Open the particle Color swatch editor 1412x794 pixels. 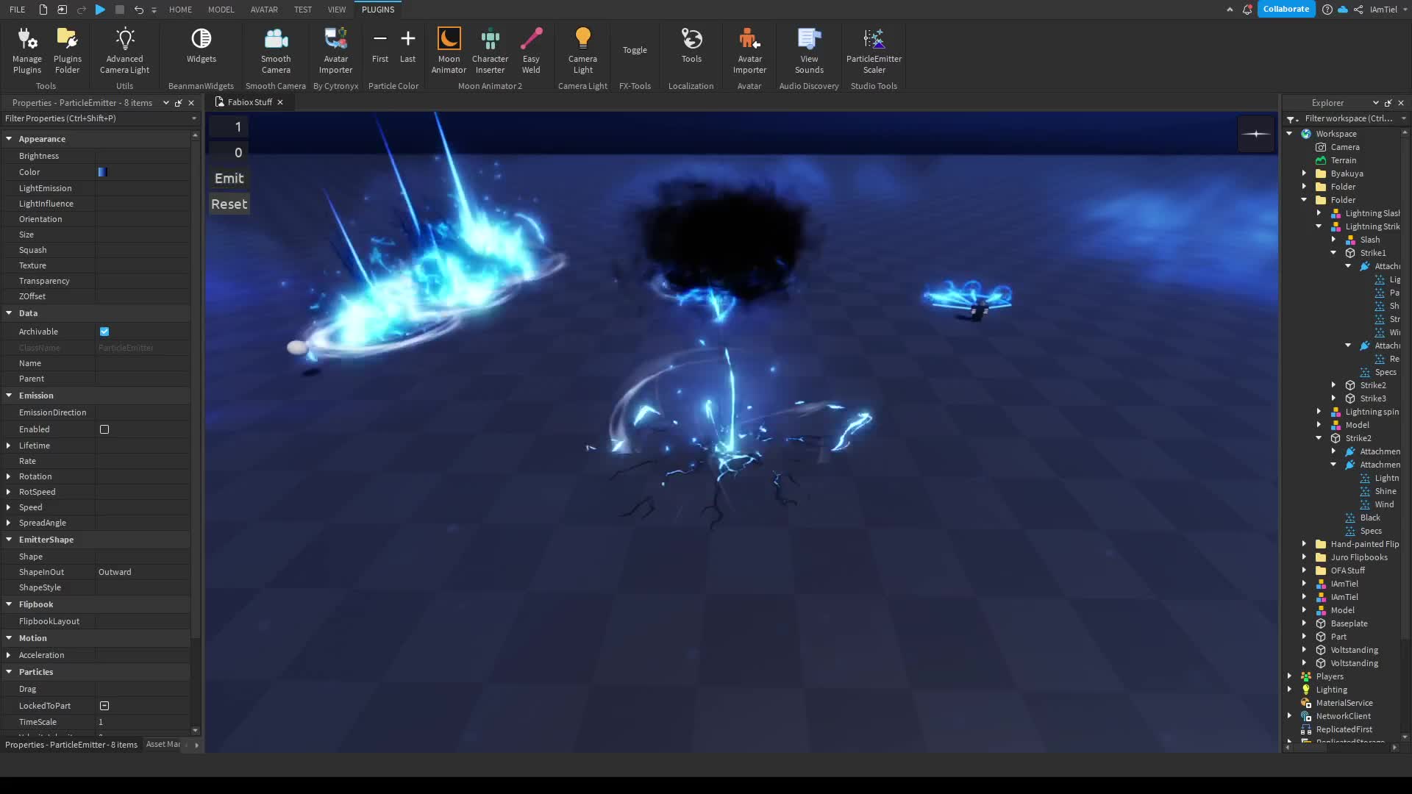102,171
